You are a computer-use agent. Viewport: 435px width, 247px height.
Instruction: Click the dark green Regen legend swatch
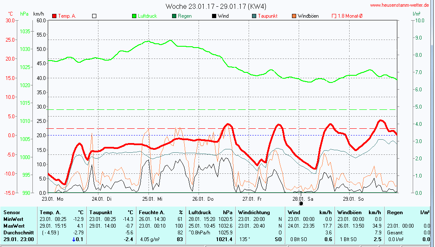(174, 16)
